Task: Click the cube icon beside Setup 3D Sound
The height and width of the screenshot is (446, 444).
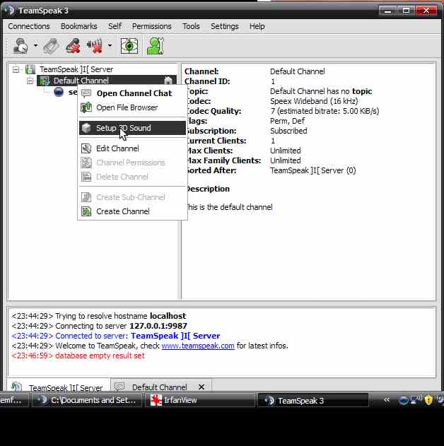Action: click(86, 128)
